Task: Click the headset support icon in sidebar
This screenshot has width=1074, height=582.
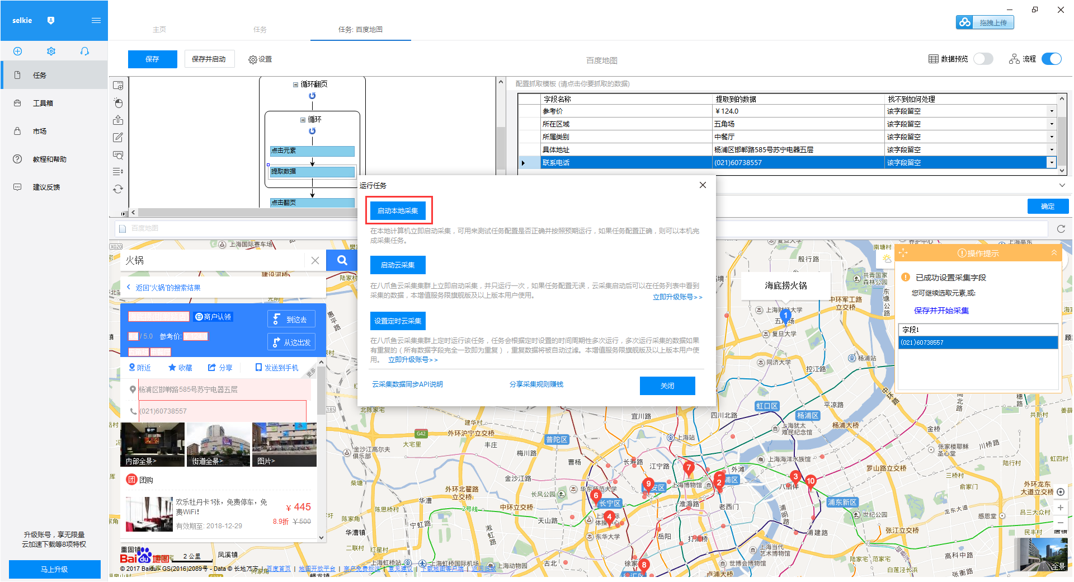Action: point(84,51)
